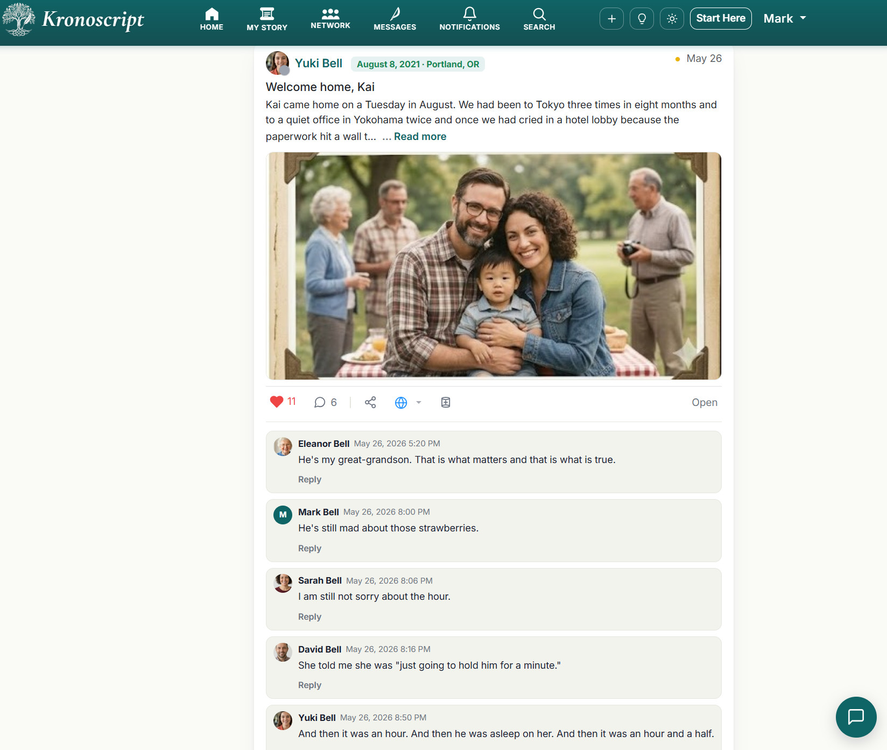Click timestamp May 26, 2026 8:06 PM
This screenshot has width=887, height=750.
(389, 581)
